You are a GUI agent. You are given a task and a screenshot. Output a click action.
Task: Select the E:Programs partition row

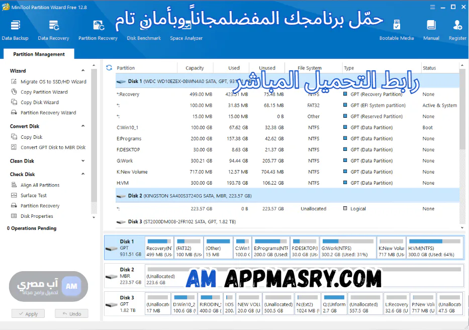(x=288, y=139)
